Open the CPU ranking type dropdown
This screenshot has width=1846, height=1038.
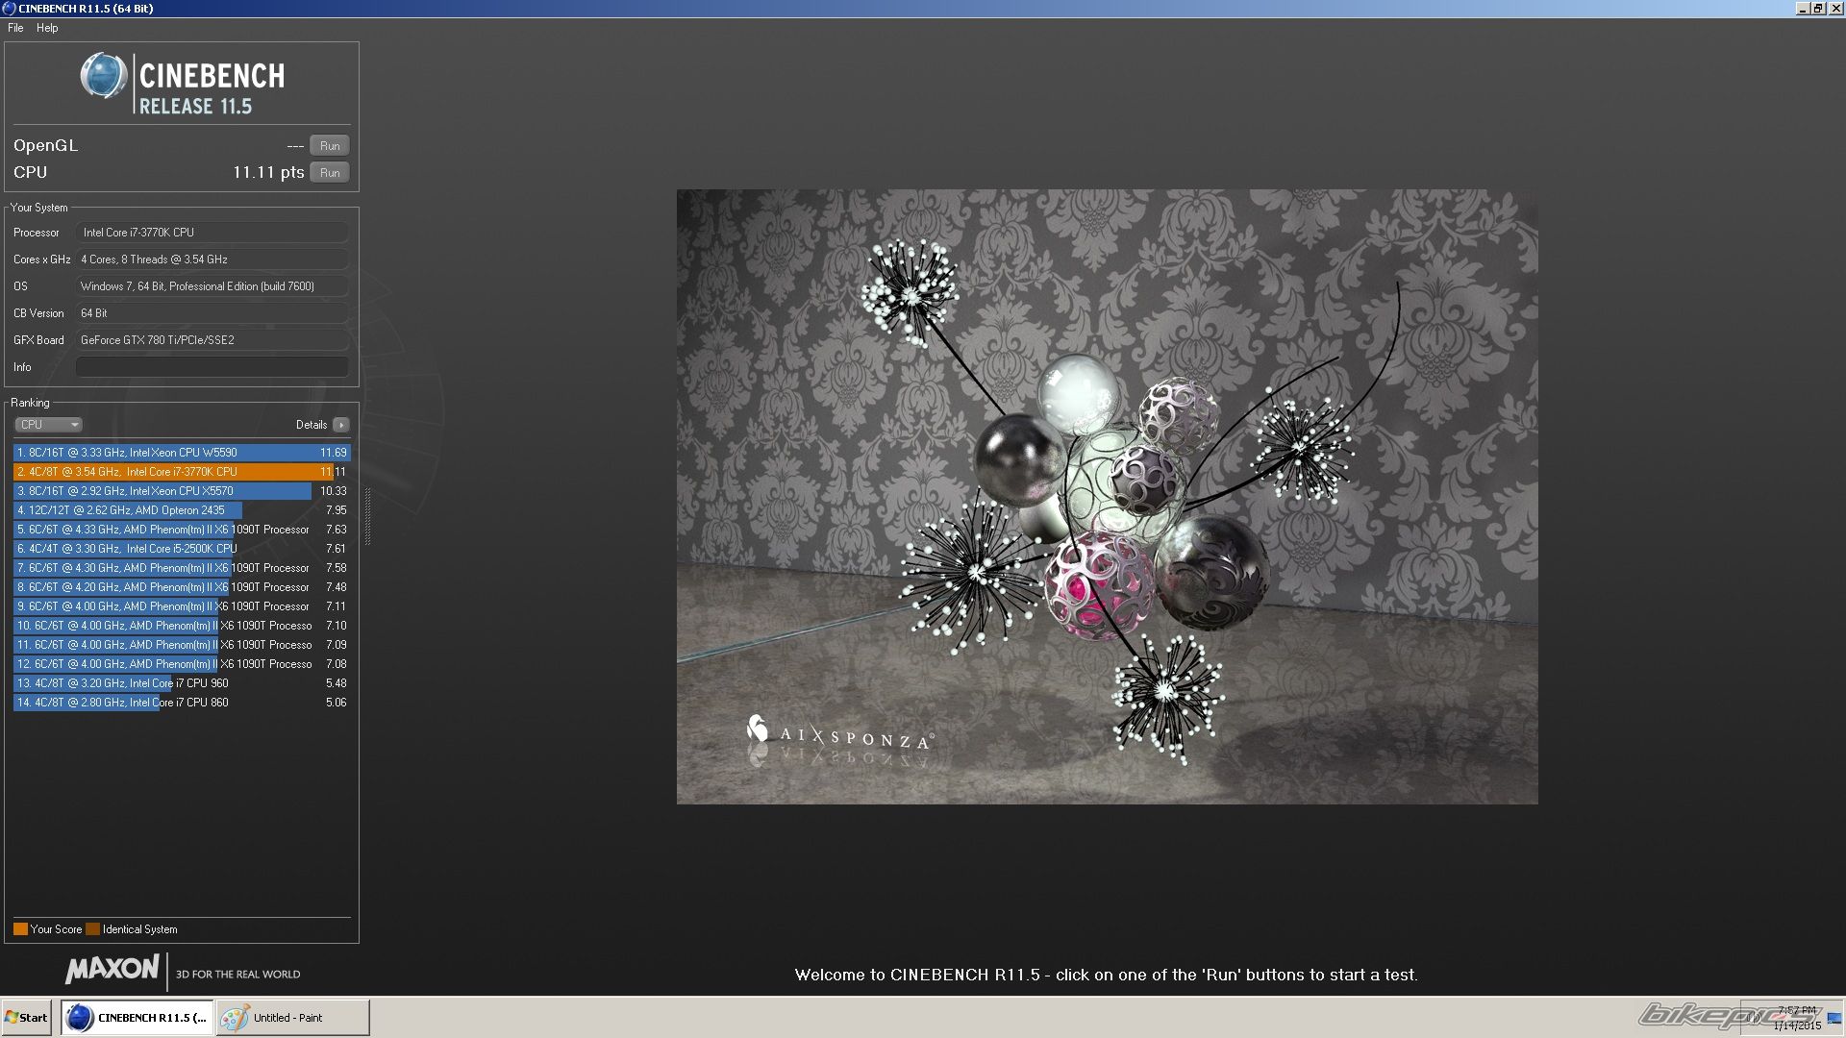48,425
